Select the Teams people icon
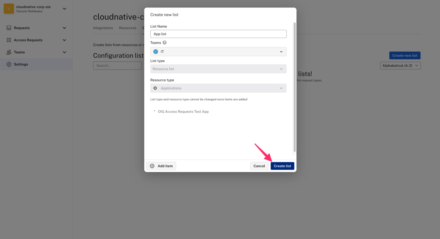The height and width of the screenshot is (239, 440). (x=9, y=52)
